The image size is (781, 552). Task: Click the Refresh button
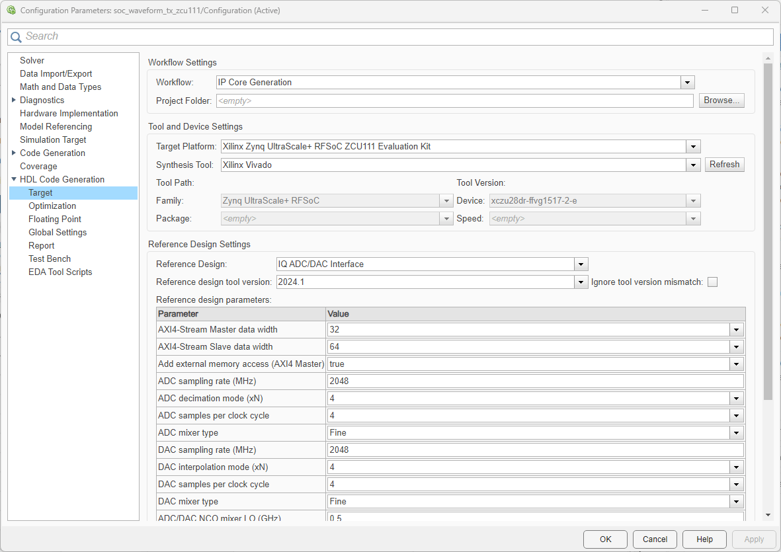724,165
